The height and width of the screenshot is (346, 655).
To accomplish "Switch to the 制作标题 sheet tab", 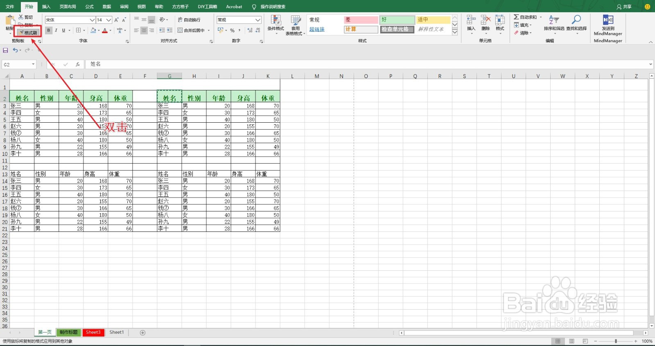I will point(68,332).
